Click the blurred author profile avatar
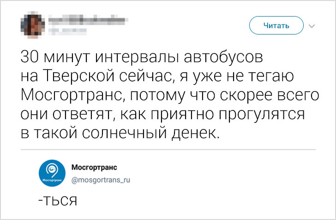The height and width of the screenshot is (220, 336). click(x=33, y=25)
